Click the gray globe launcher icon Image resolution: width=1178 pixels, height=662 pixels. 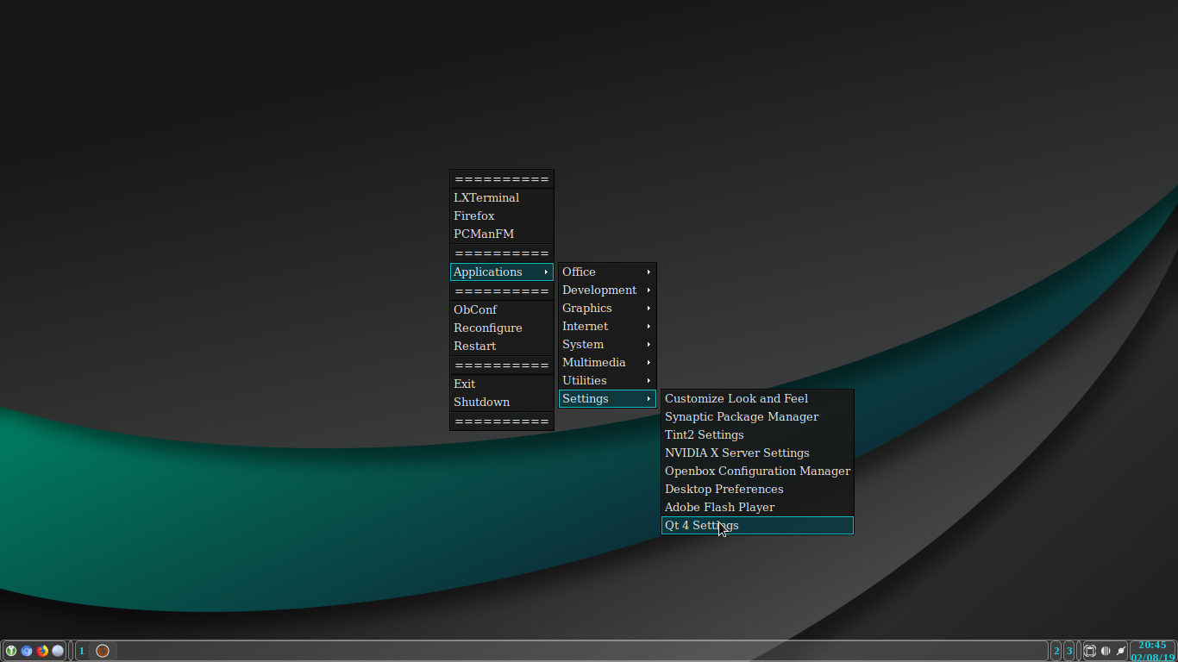click(57, 651)
